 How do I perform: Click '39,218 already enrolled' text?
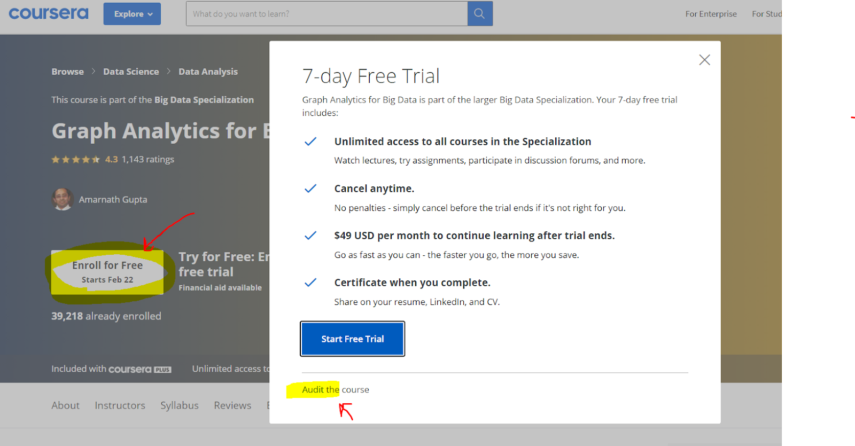pos(106,316)
